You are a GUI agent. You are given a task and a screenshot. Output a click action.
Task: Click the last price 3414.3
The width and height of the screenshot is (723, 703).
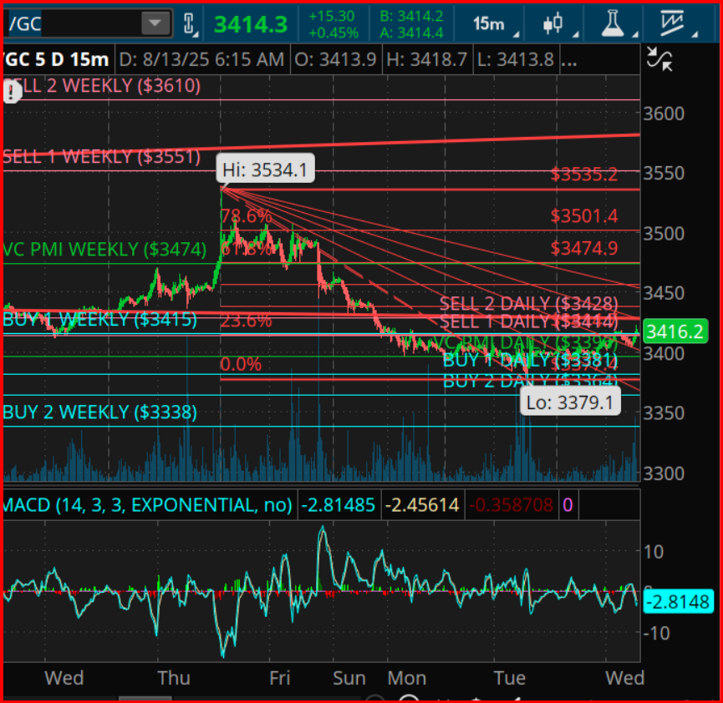pos(251,24)
